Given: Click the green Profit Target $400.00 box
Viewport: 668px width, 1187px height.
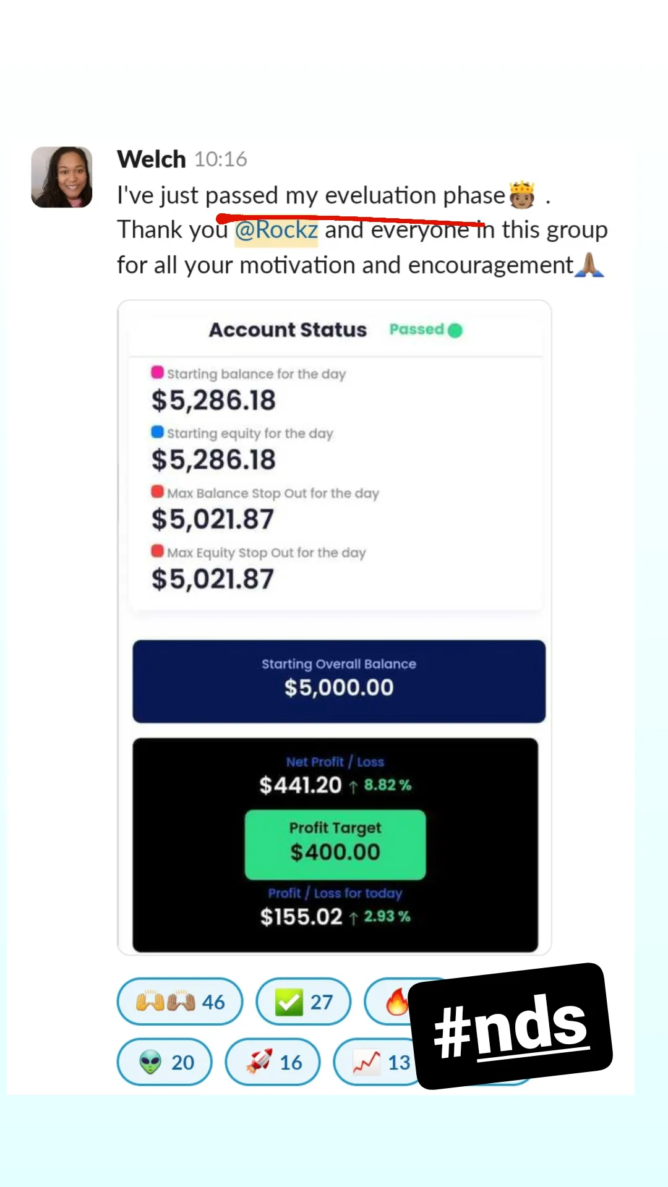Looking at the screenshot, I should (335, 845).
